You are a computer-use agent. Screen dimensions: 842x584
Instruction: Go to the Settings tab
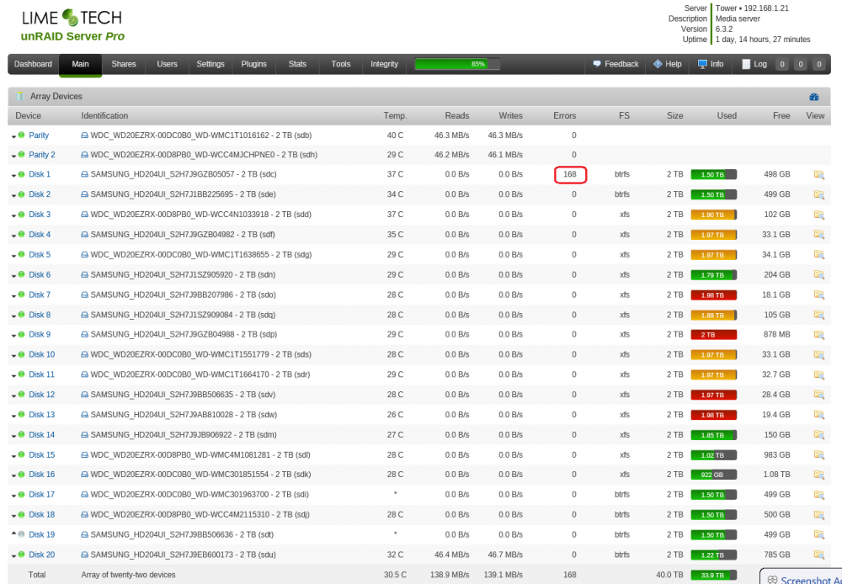210,64
